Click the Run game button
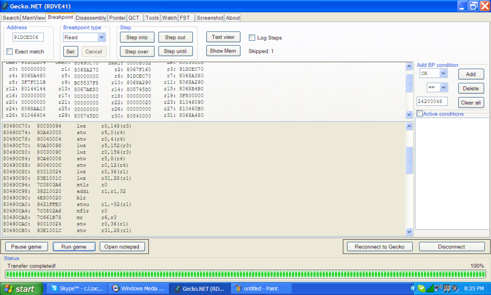The image size is (491, 295). [74, 247]
